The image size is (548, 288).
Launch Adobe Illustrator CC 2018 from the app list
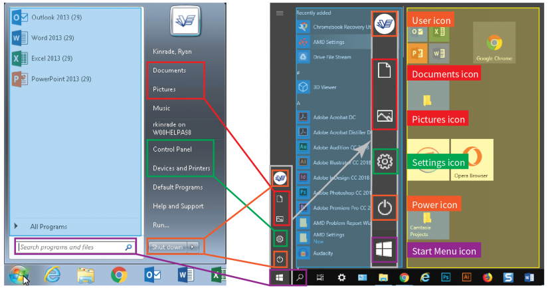pyautogui.click(x=333, y=162)
